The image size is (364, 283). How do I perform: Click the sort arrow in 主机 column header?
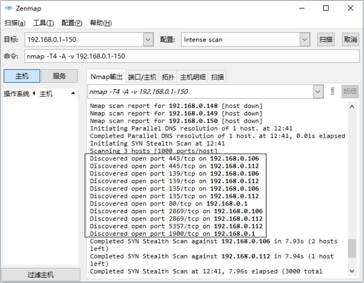coord(73,94)
